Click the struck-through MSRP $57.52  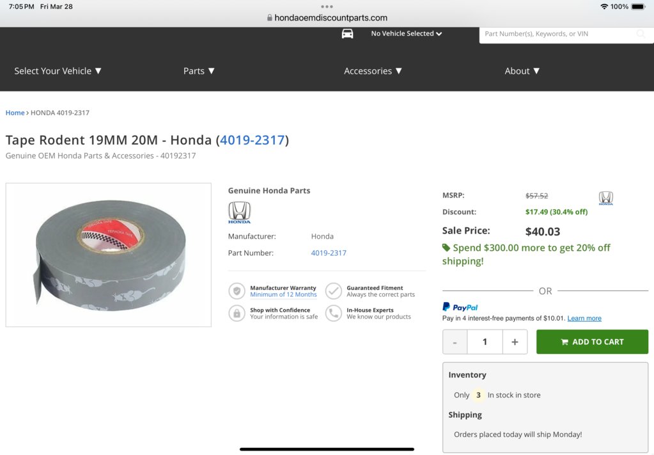pyautogui.click(x=537, y=196)
